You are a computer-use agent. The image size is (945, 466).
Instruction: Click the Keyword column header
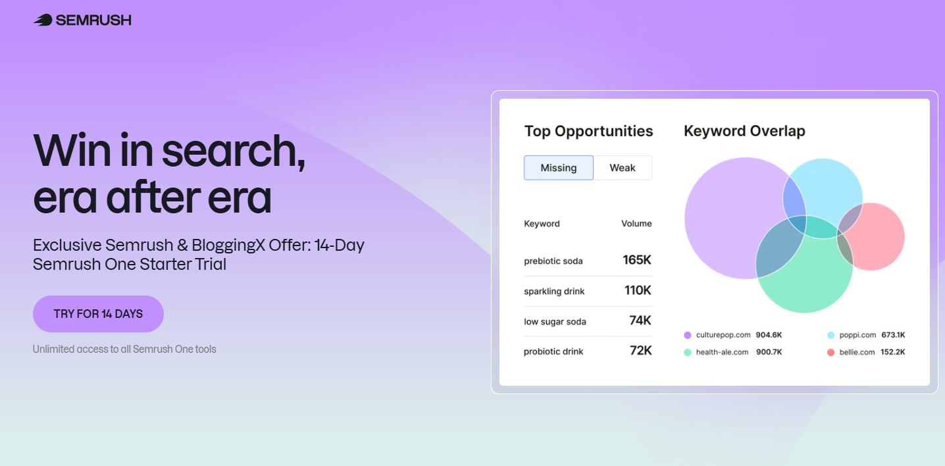coord(542,224)
